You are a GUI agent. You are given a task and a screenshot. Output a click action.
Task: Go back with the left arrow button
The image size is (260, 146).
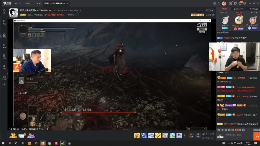[16, 3]
